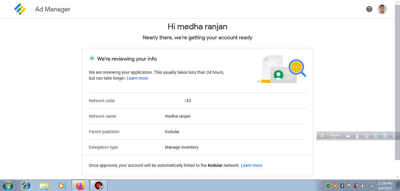The height and width of the screenshot is (191, 400).
Task: Open the screen recorder taskbar icon
Action: (98, 185)
